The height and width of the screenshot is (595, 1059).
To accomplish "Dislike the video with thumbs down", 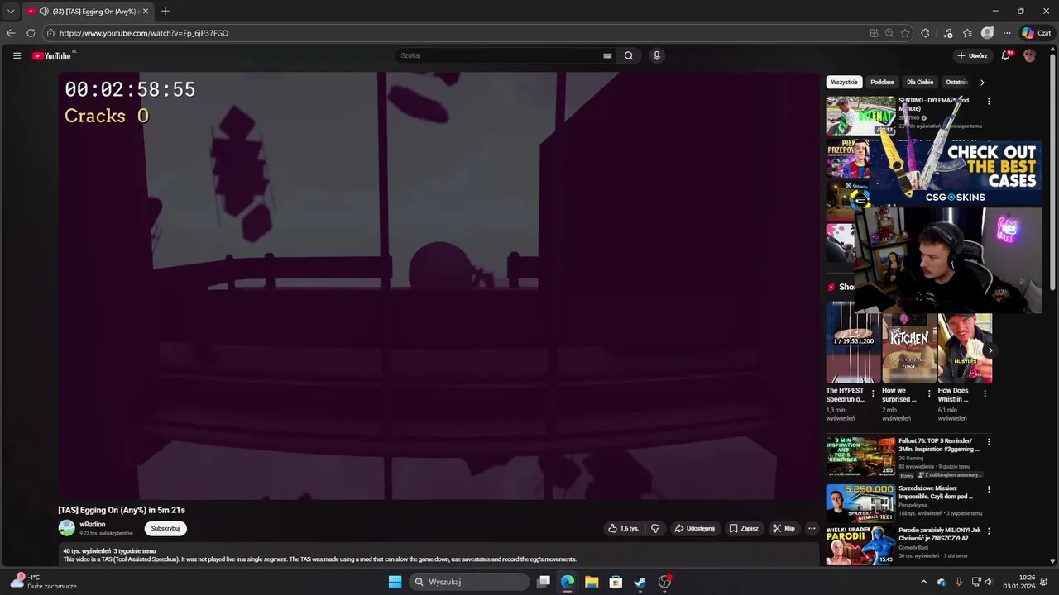I will (x=655, y=528).
